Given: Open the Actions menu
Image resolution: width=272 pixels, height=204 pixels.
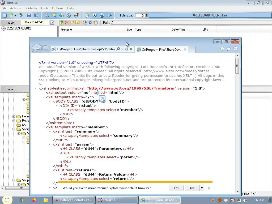Looking at the screenshot, I should [15, 8].
